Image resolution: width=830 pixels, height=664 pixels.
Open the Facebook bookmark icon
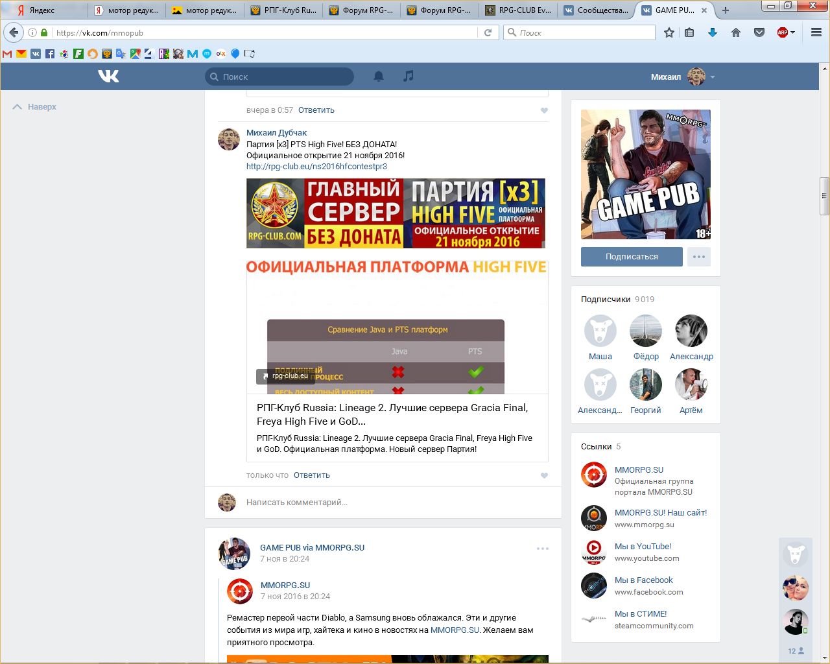[50, 54]
